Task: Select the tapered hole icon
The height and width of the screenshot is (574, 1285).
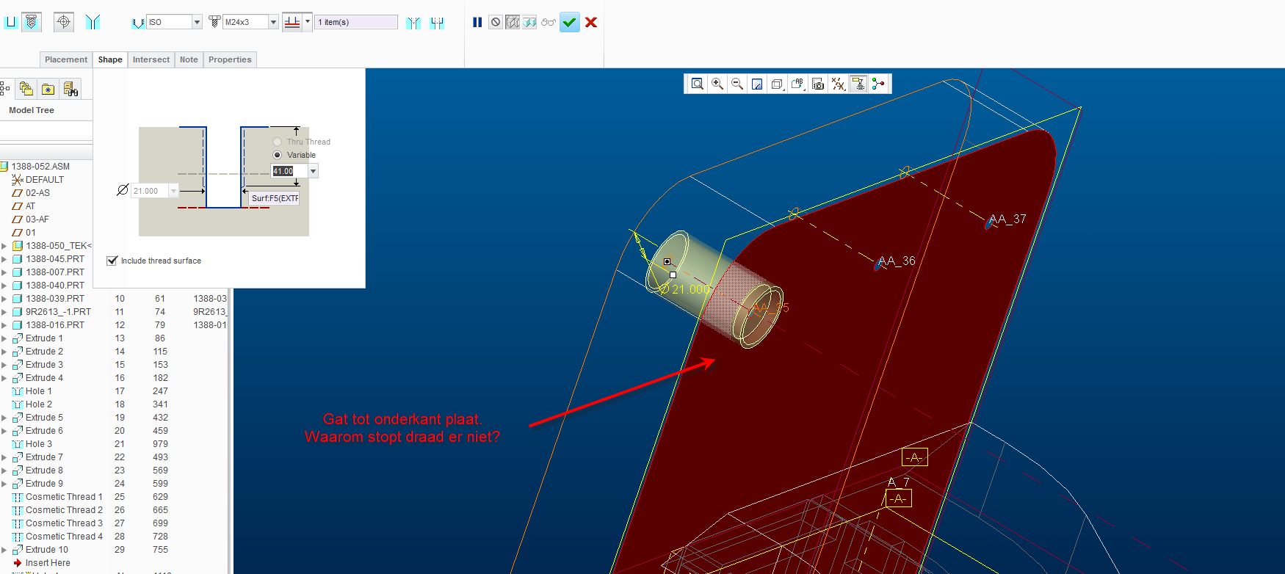Action: click(93, 22)
